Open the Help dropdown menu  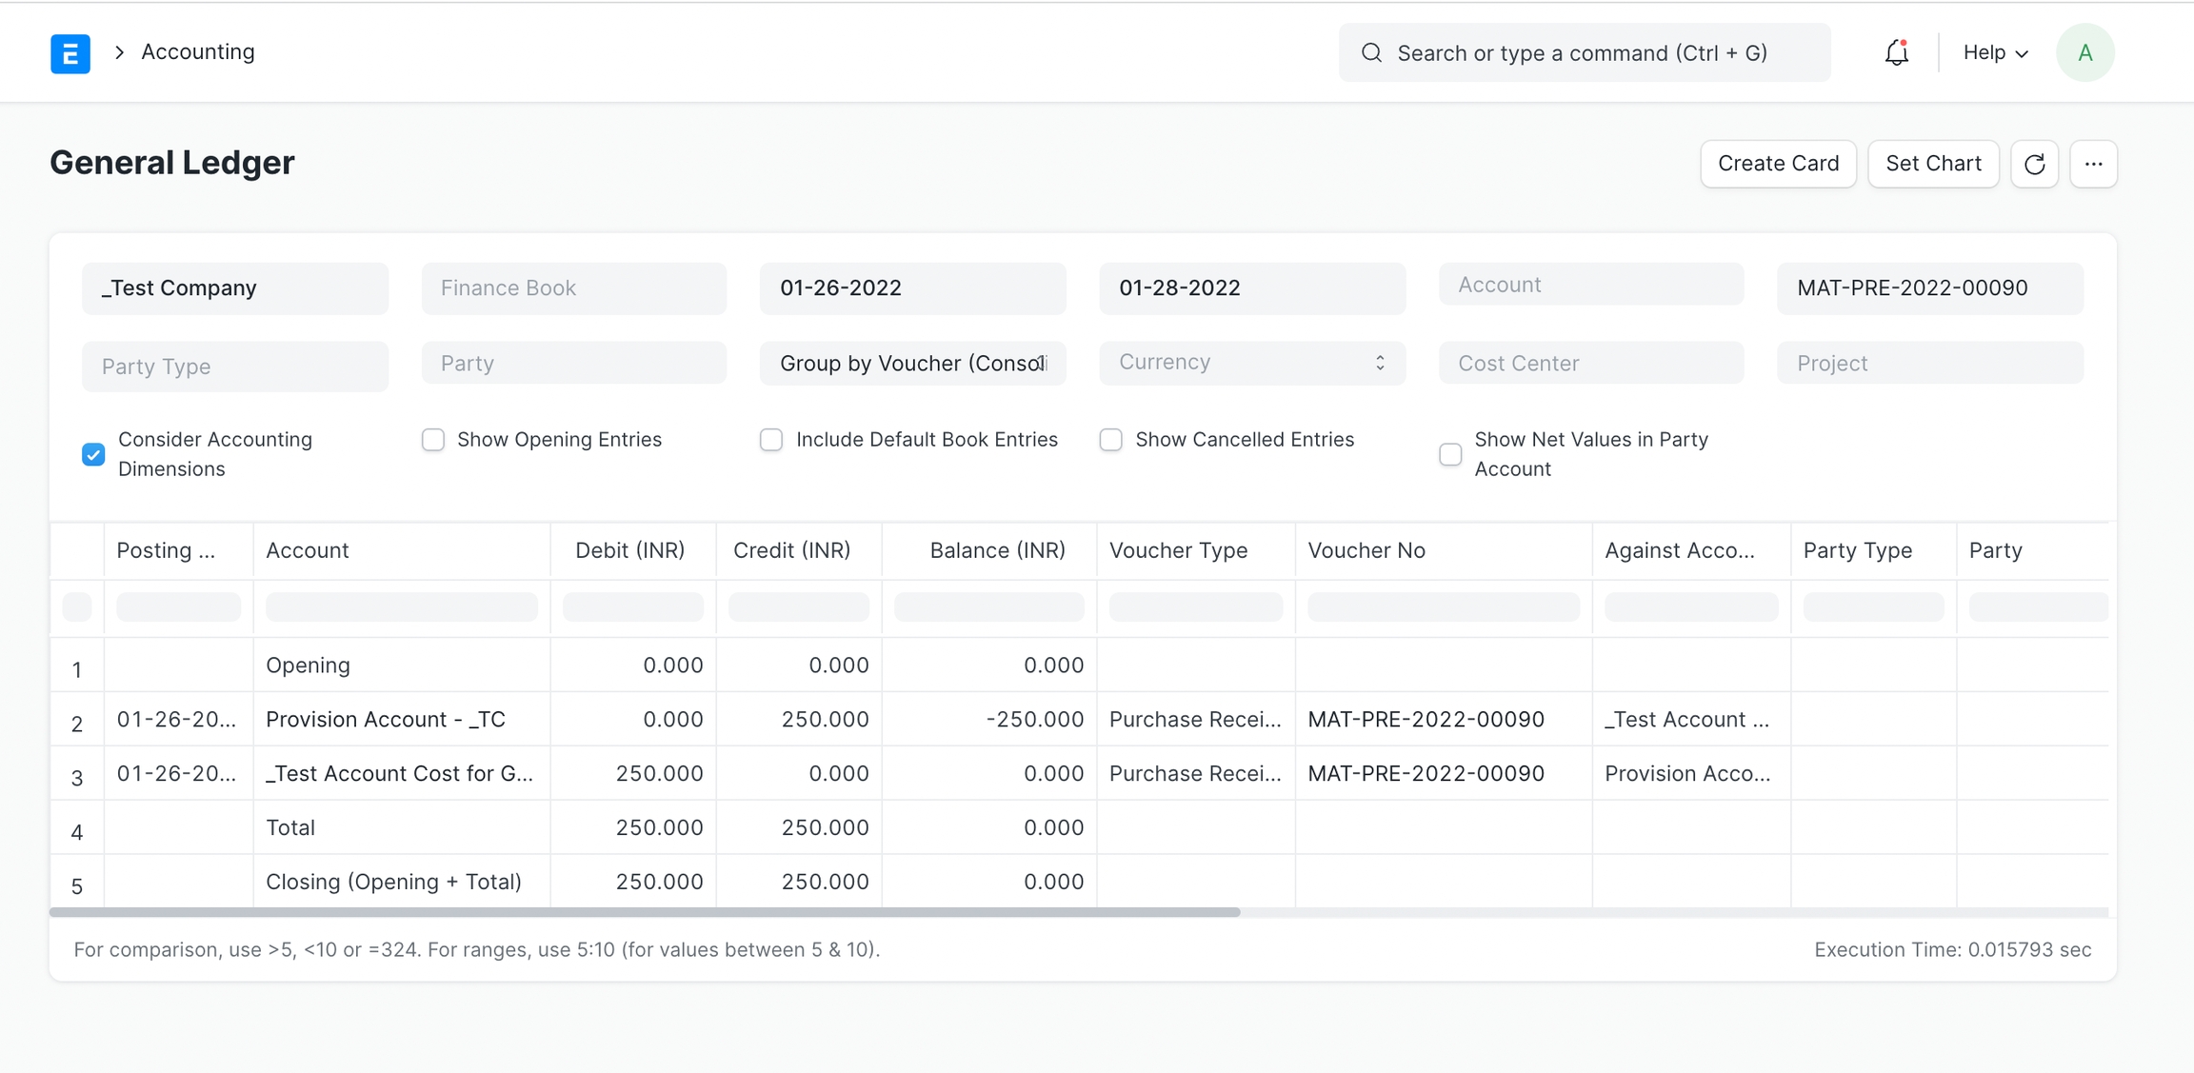click(x=1995, y=53)
